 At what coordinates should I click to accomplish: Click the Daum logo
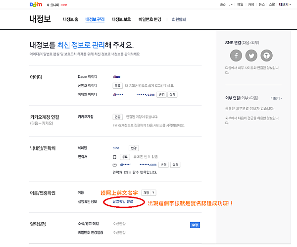tap(36, 4)
